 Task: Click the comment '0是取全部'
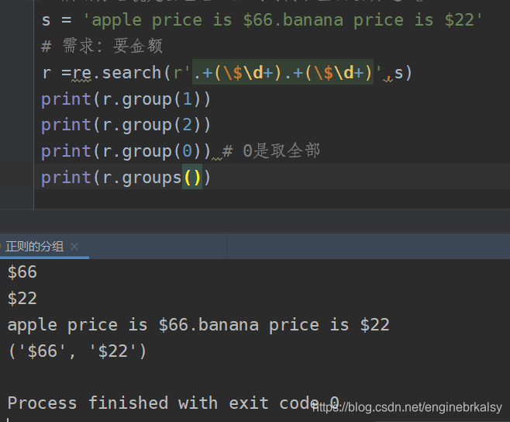click(271, 151)
